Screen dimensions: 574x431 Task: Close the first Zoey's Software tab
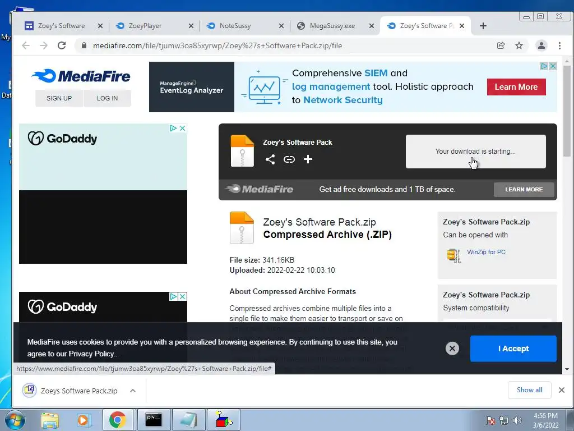(100, 26)
